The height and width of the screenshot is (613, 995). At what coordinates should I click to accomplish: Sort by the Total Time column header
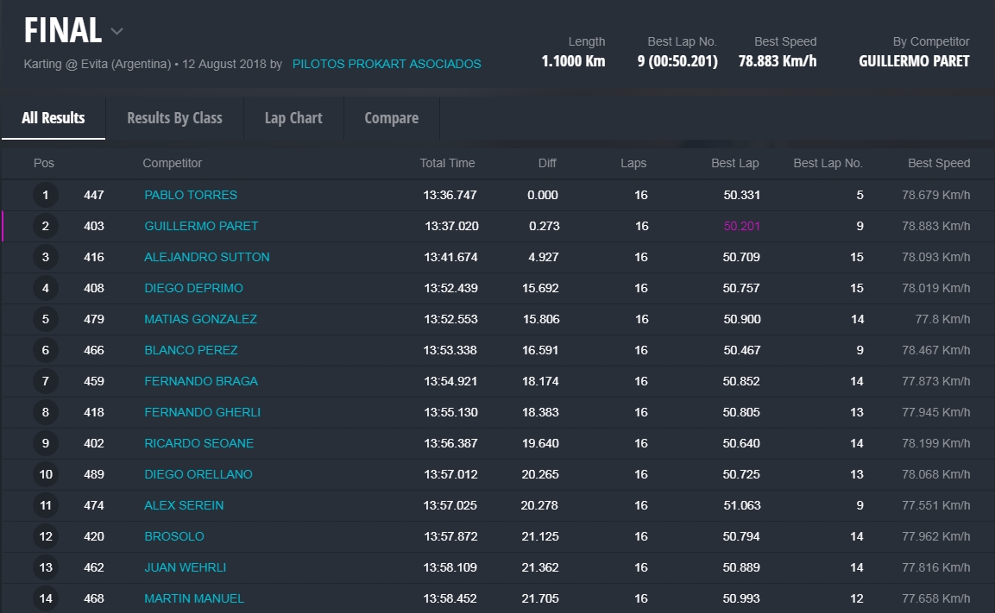(447, 163)
